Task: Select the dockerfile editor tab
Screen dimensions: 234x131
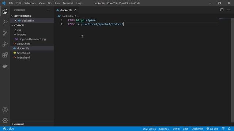Action: (x=66, y=10)
